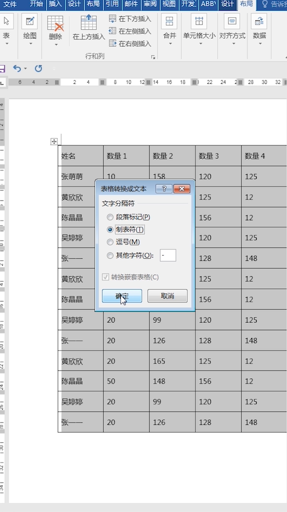This screenshot has width=287, height=512.
Task: Expand the Draw (绘图) dropdown arrow
Action: coord(30,44)
